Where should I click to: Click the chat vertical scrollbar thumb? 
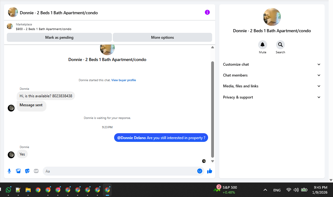coord(213,110)
